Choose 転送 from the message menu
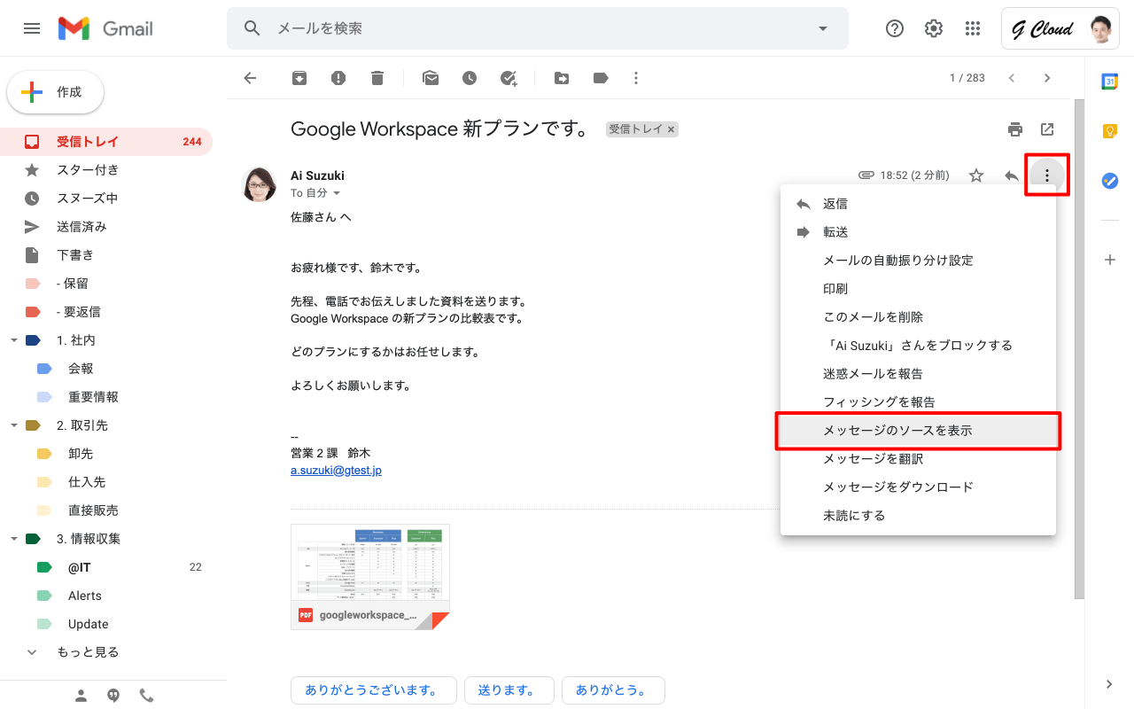This screenshot has width=1134, height=709. pos(918,232)
